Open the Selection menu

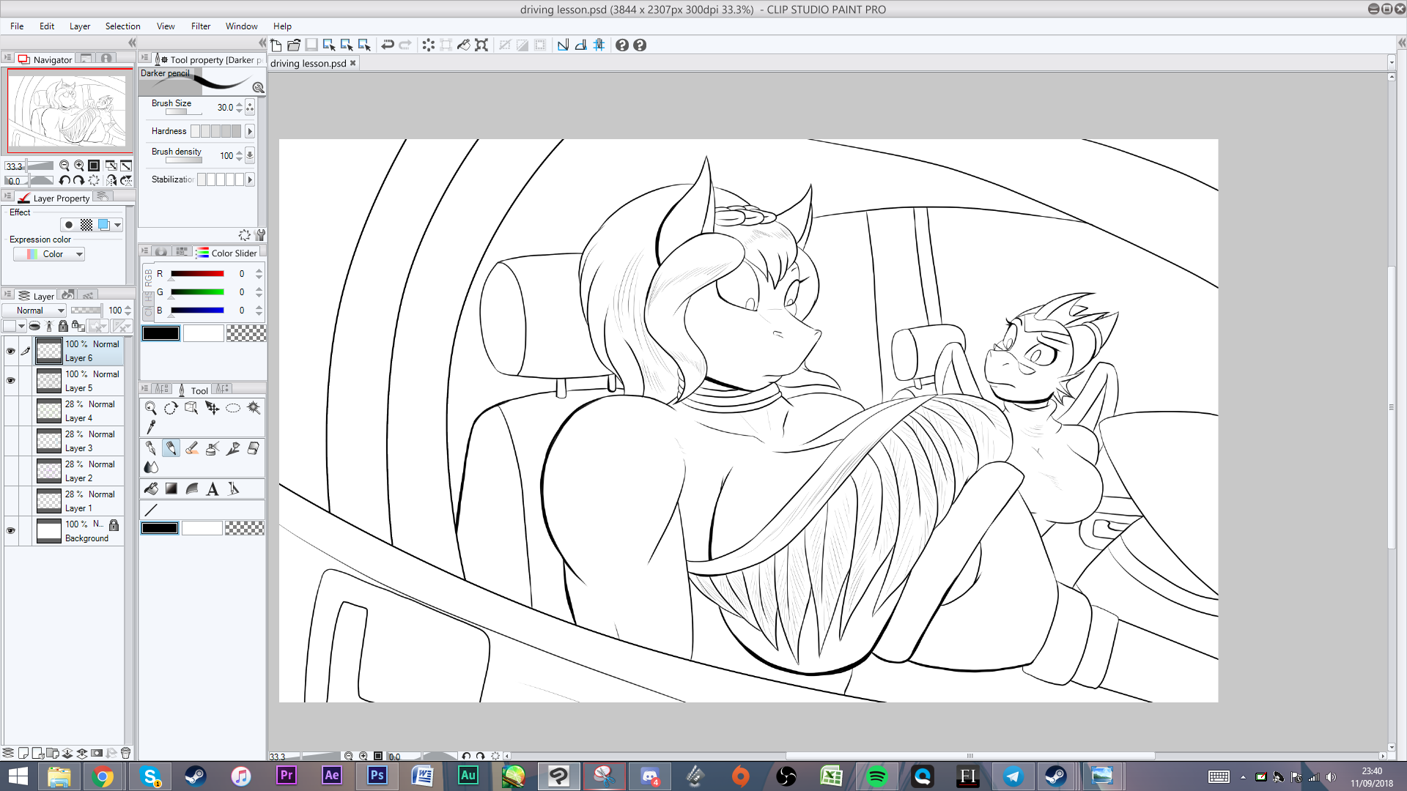click(122, 26)
